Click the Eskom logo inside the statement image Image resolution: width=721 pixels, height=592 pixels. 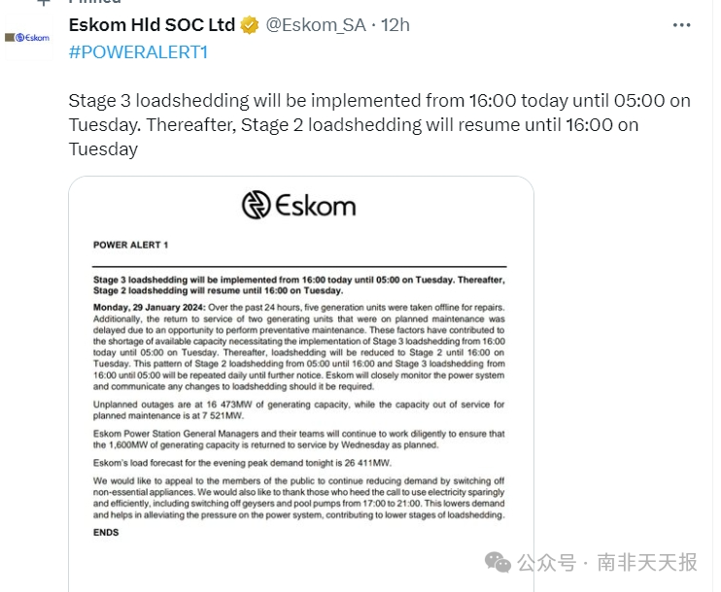pyautogui.click(x=299, y=205)
